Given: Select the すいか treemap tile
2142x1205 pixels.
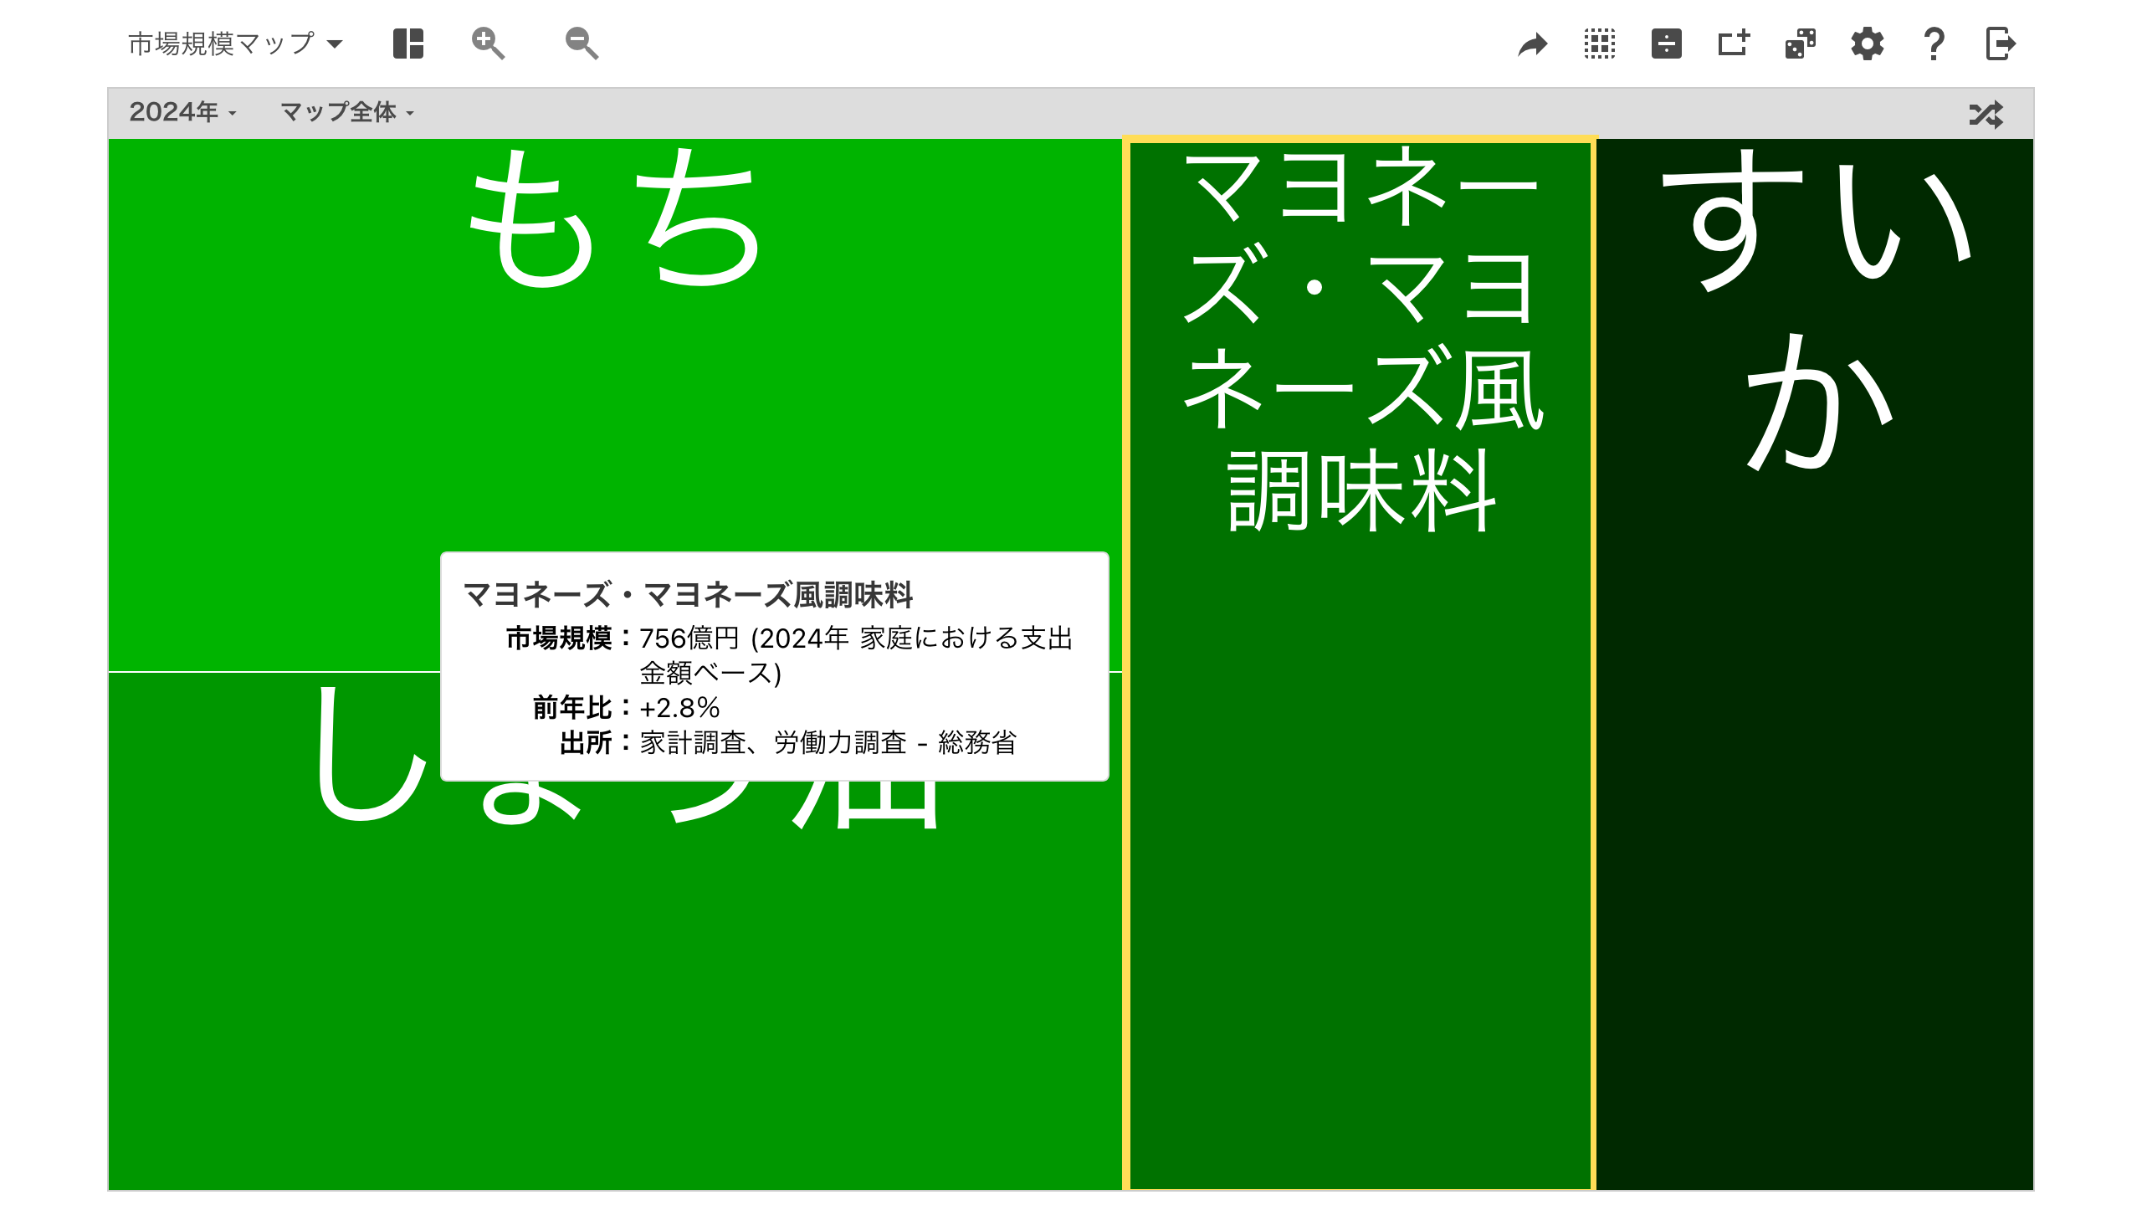Looking at the screenshot, I should [1815, 665].
